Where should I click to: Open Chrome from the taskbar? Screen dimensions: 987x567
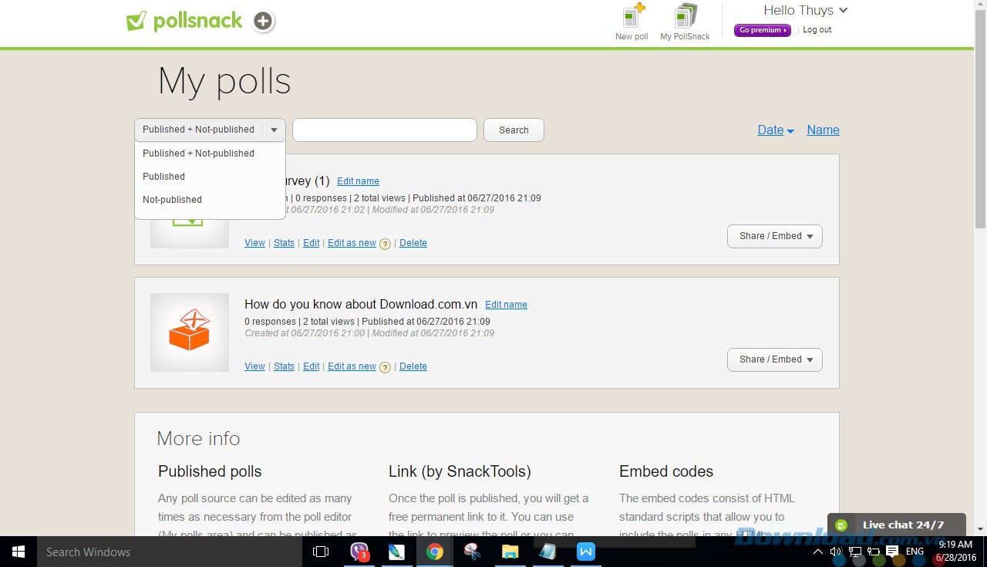[x=435, y=552]
